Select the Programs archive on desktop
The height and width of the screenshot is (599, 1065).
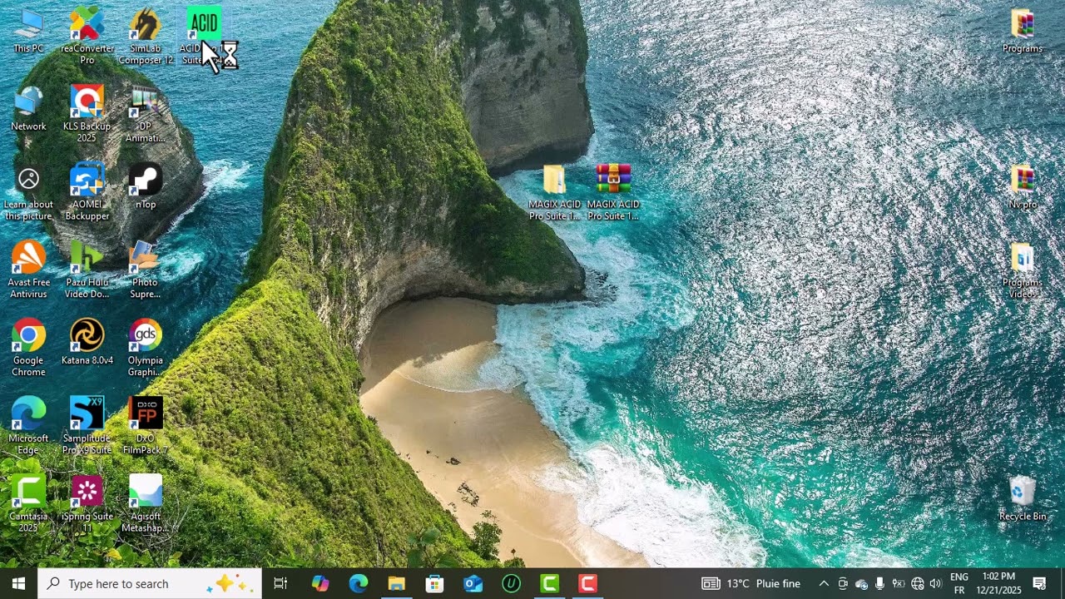coord(1023,32)
